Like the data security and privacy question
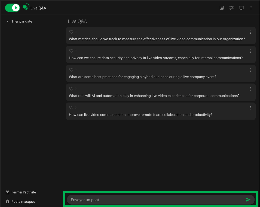 pyautogui.click(x=71, y=51)
